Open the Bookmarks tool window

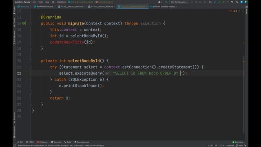(x=14, y=132)
